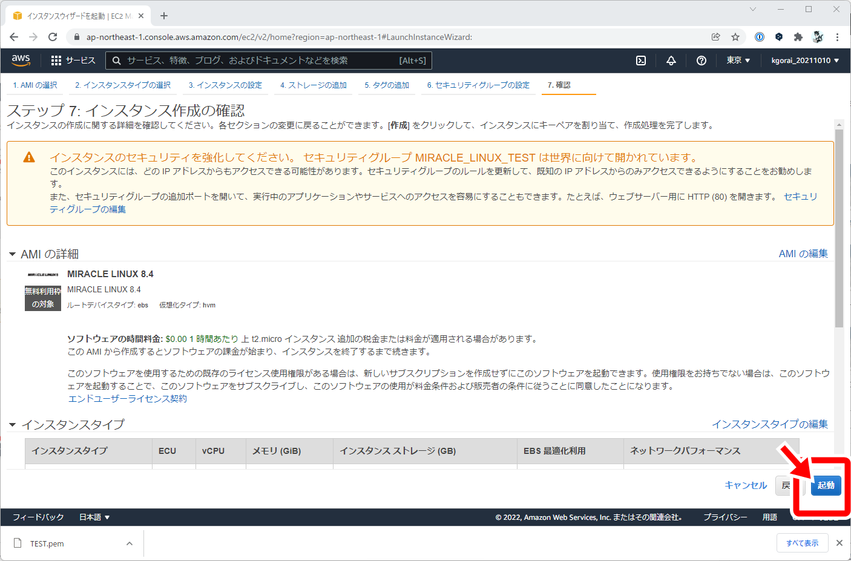Screen dimensions: 851x561
Task: Click the プライバシー footer link
Action: pyautogui.click(x=725, y=517)
